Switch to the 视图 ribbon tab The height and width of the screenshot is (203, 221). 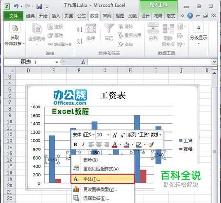pyautogui.click(x=120, y=16)
